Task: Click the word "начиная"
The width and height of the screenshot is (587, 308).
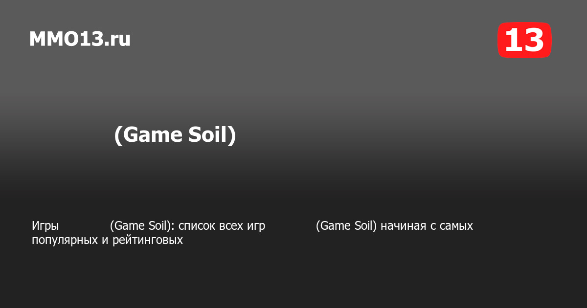Action: (404, 226)
